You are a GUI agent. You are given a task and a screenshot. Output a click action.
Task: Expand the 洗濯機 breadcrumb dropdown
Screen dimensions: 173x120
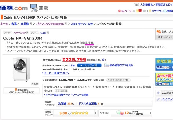(x=31, y=24)
